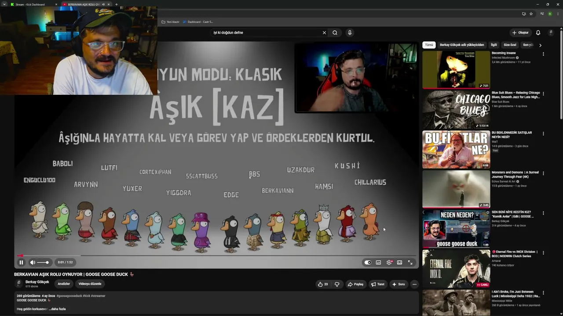Click the YouTube search magnifier button
This screenshot has height=316, width=563.
click(x=335, y=32)
